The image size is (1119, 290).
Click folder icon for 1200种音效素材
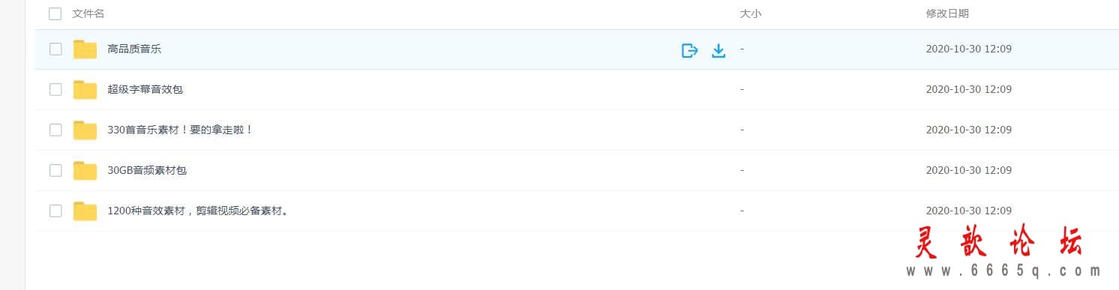[x=85, y=211]
